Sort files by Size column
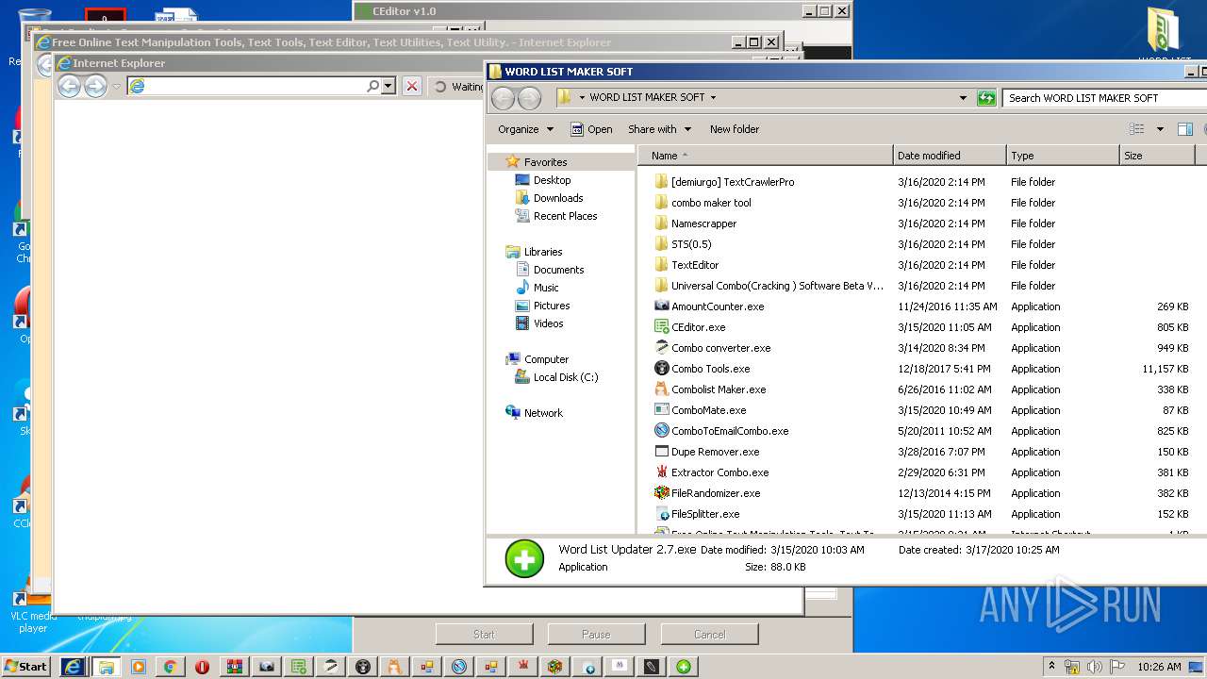 [1157, 156]
